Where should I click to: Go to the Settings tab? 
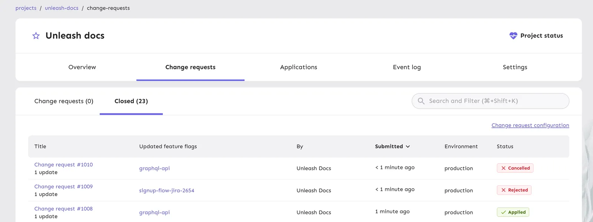[515, 67]
